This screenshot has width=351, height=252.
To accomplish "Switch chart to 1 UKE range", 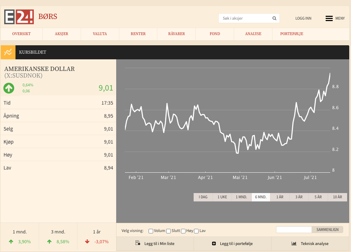I will tap(222, 197).
